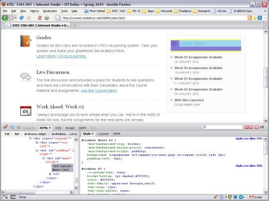Open the ATEC 3361 bookmarks folder
Viewport: 269px width, 201px height.
[116, 11]
